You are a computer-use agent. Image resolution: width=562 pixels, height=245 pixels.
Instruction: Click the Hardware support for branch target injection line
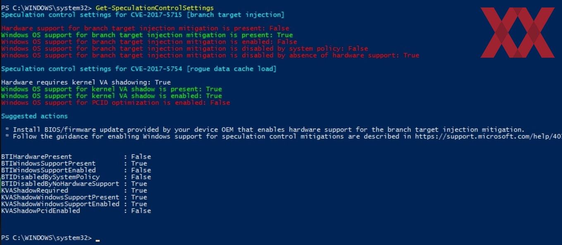coord(145,29)
